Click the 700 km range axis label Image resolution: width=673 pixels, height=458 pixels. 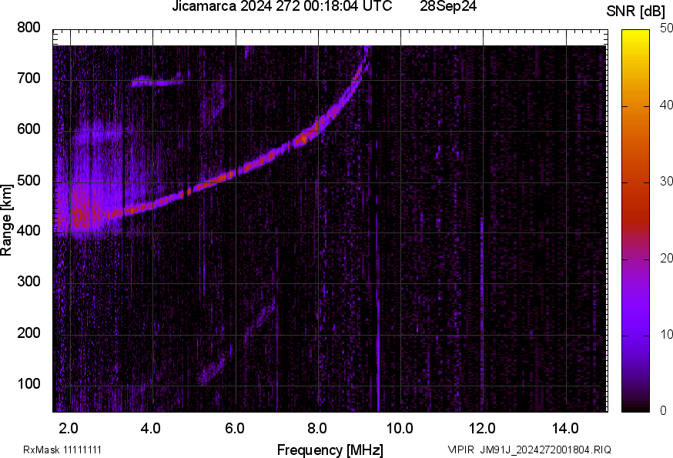28,78
